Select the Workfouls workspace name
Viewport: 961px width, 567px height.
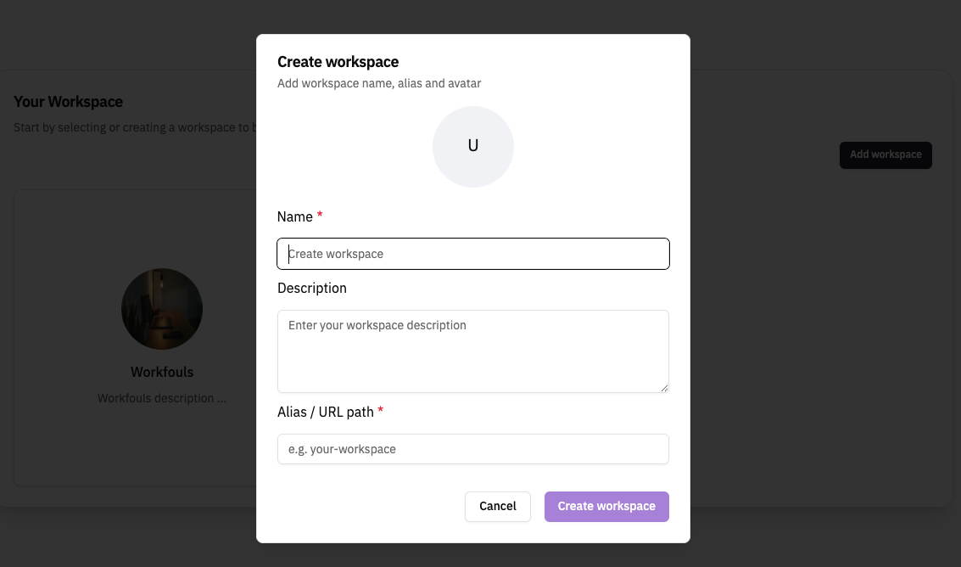[x=162, y=372]
